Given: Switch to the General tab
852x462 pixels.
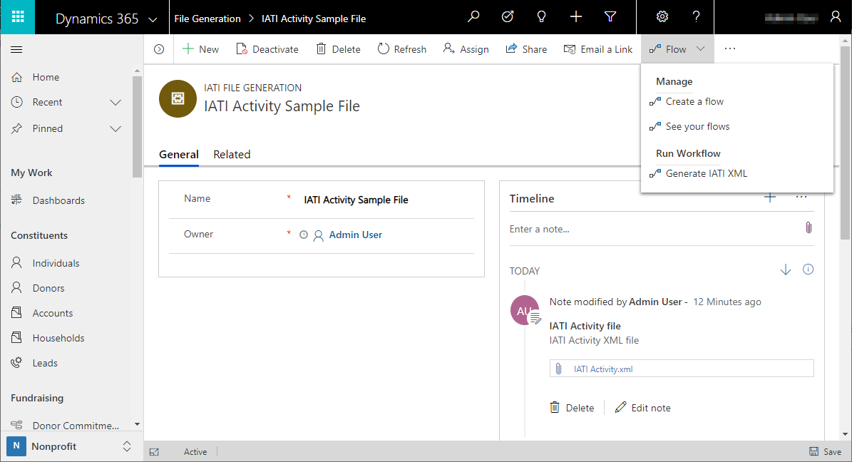Looking at the screenshot, I should [178, 155].
